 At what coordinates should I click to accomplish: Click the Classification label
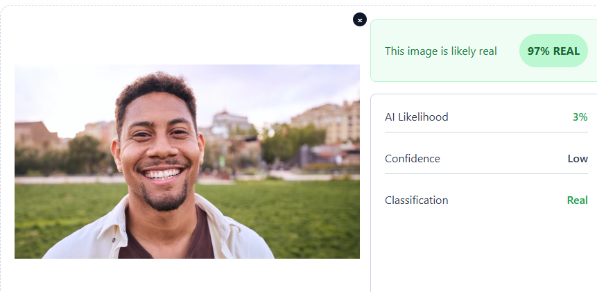(416, 200)
